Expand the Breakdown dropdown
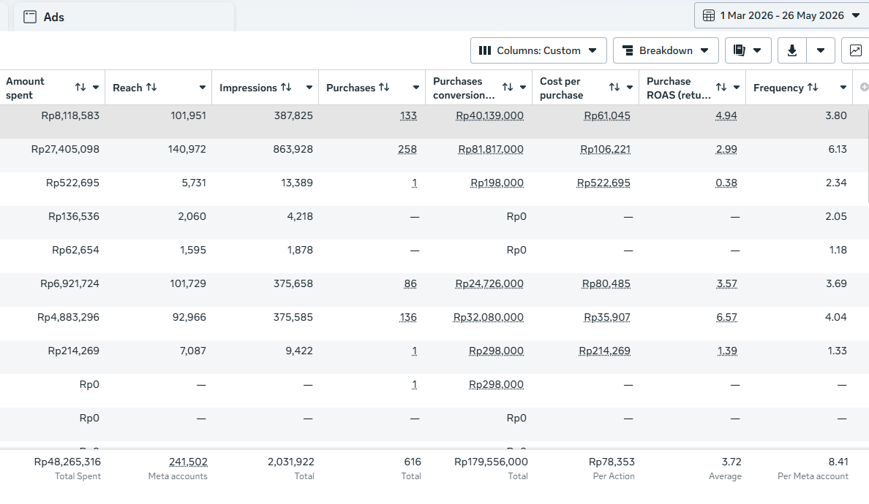The width and height of the screenshot is (869, 504). (666, 50)
